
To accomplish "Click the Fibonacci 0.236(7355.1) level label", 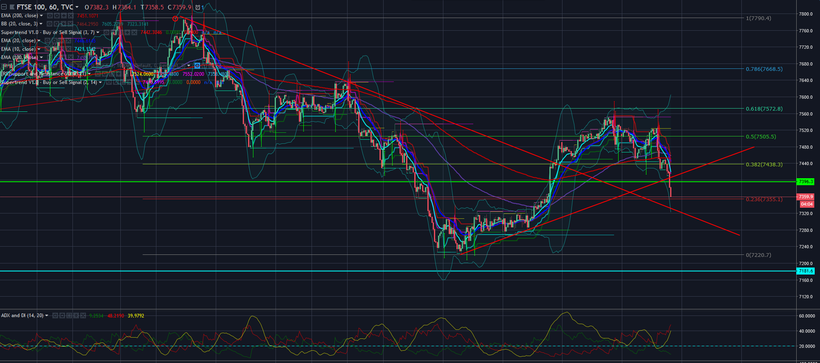I will pyautogui.click(x=764, y=199).
